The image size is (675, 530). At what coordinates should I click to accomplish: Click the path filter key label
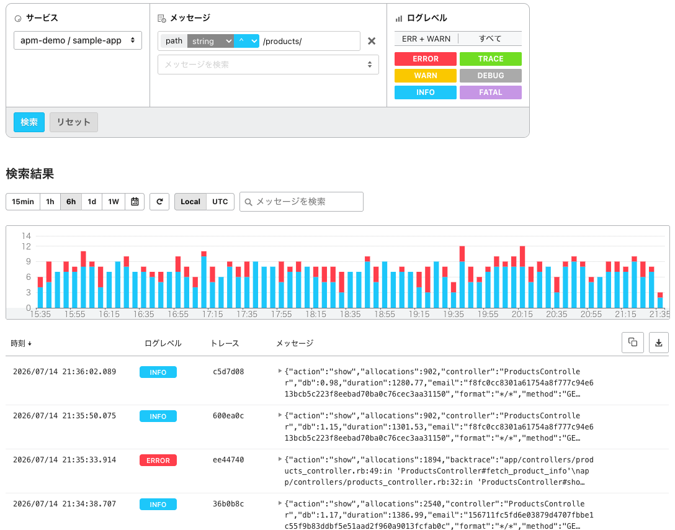point(174,41)
